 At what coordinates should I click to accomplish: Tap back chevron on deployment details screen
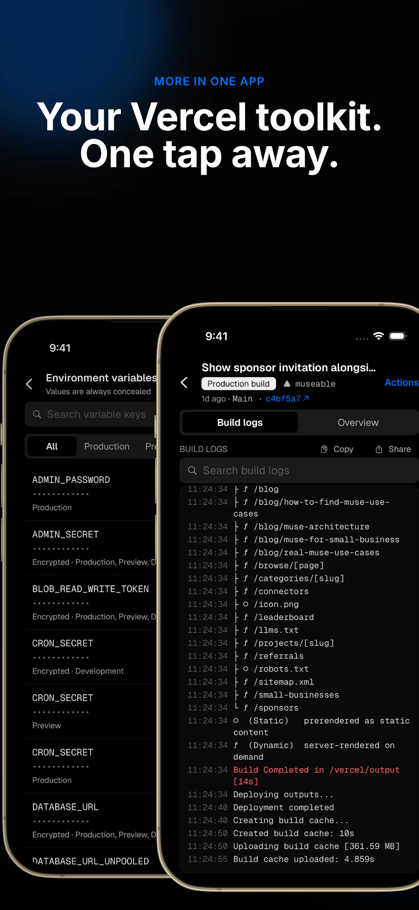[x=184, y=382]
